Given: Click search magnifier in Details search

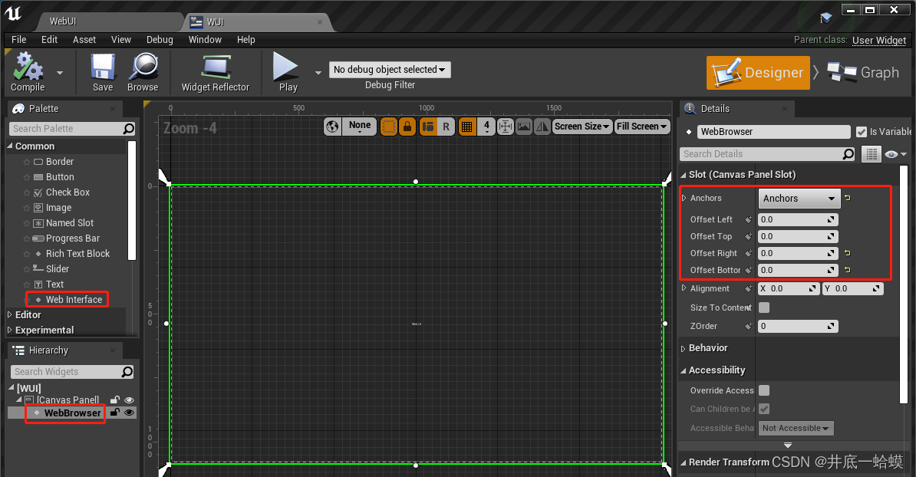Looking at the screenshot, I should (x=848, y=154).
